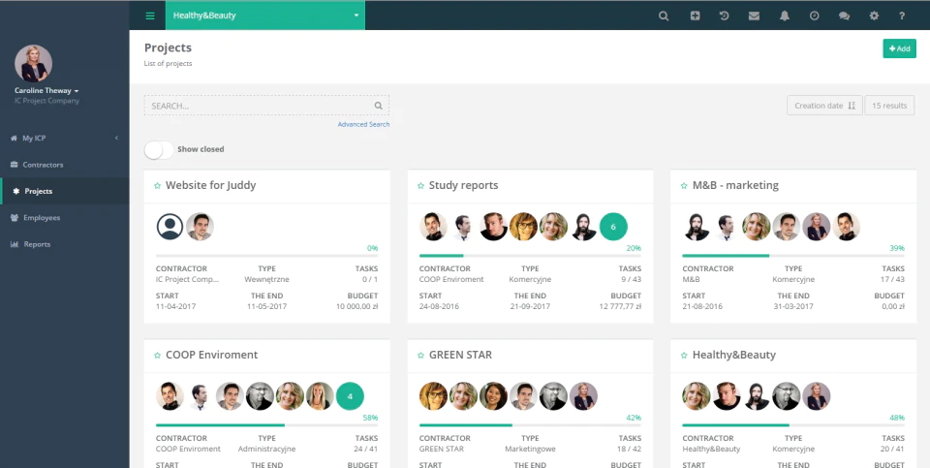Open the mail envelope icon
The image size is (930, 468).
tap(754, 16)
